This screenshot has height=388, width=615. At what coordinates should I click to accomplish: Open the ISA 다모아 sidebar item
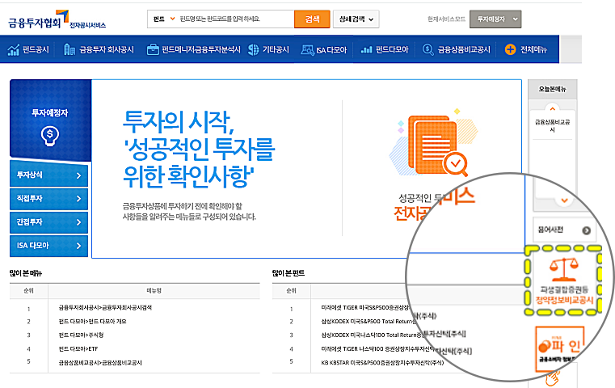coord(48,246)
